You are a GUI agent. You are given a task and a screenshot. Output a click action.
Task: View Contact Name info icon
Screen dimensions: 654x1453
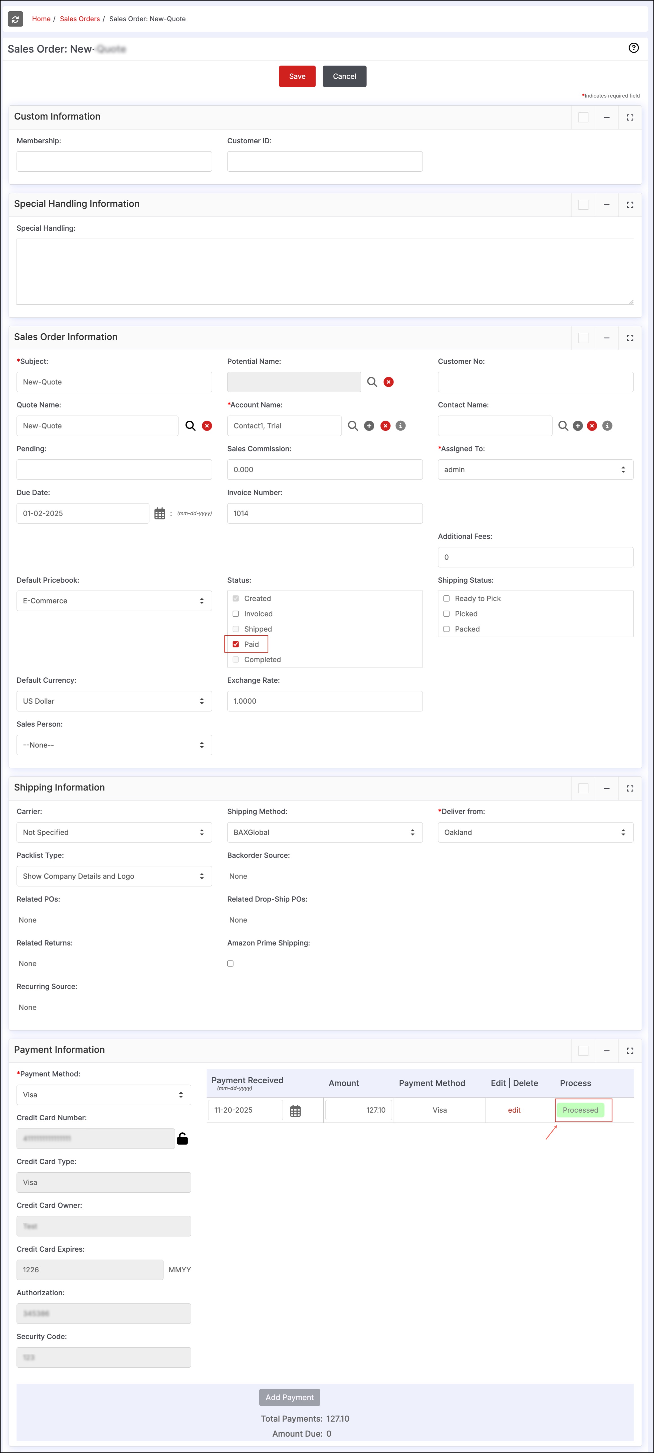point(607,426)
